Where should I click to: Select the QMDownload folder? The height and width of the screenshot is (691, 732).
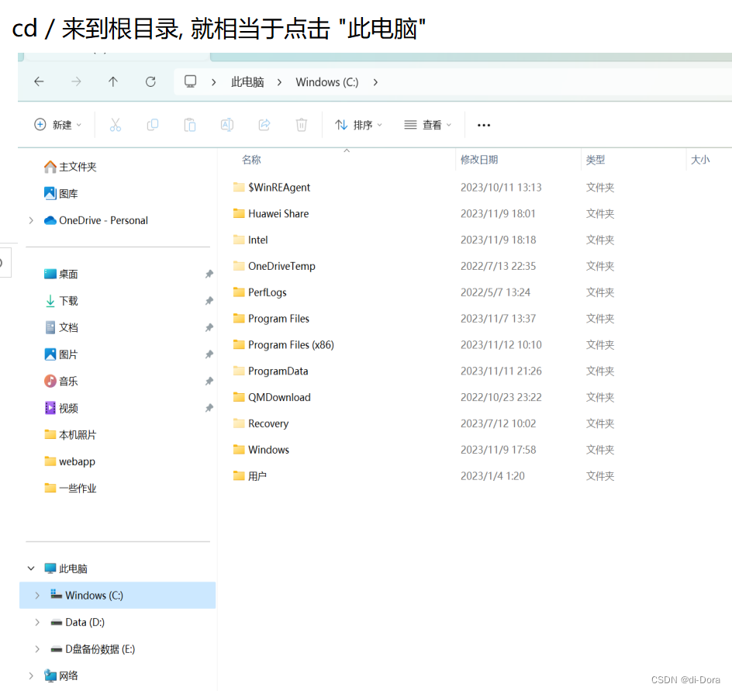[x=271, y=397]
